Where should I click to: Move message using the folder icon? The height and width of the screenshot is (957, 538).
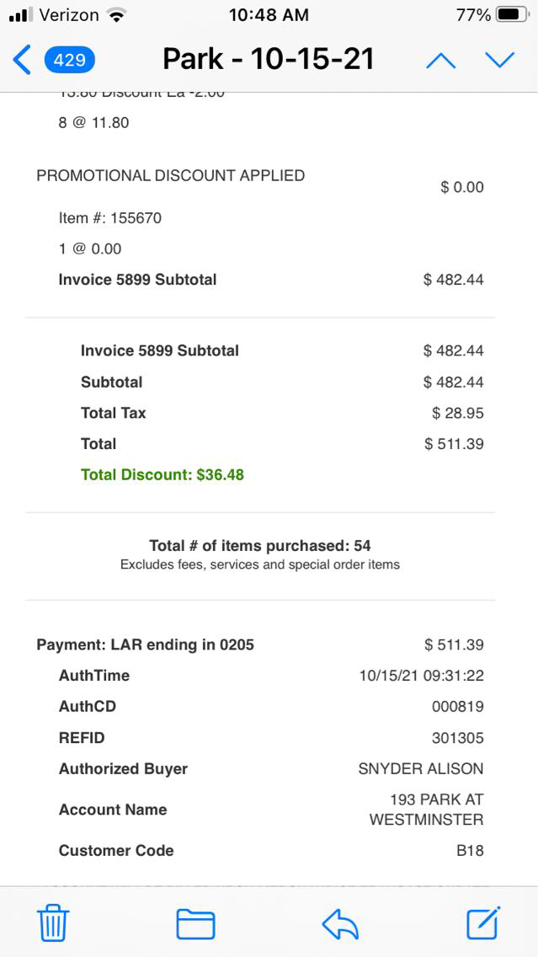(x=195, y=923)
